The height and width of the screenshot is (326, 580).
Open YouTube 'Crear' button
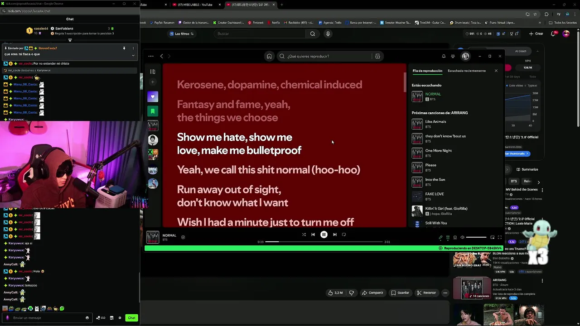536,34
